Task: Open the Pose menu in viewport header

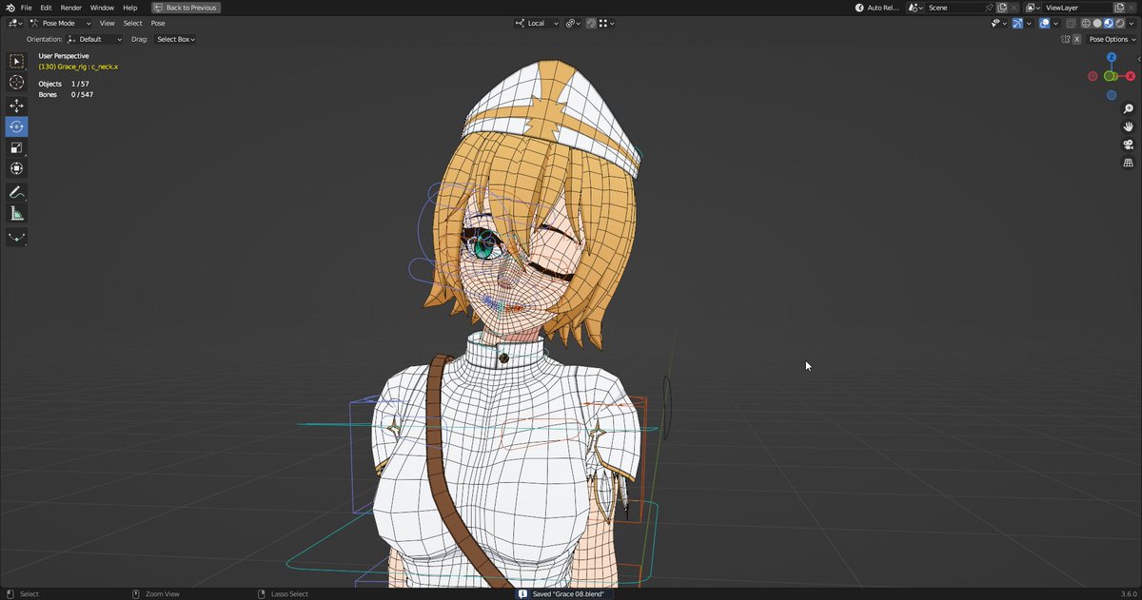Action: [158, 23]
